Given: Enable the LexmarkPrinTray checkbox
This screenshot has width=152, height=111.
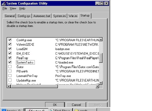Looking at the screenshot, I should pyautogui.click(x=10, y=76).
